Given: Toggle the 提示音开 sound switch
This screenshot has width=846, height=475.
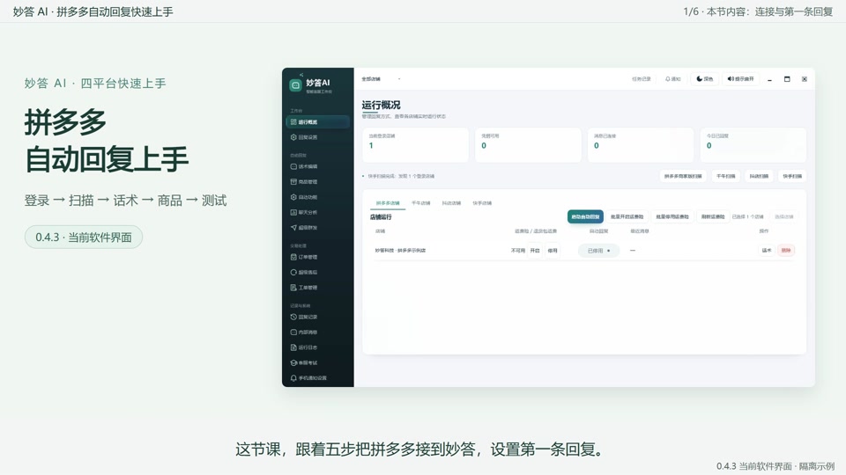Looking at the screenshot, I should [x=740, y=79].
